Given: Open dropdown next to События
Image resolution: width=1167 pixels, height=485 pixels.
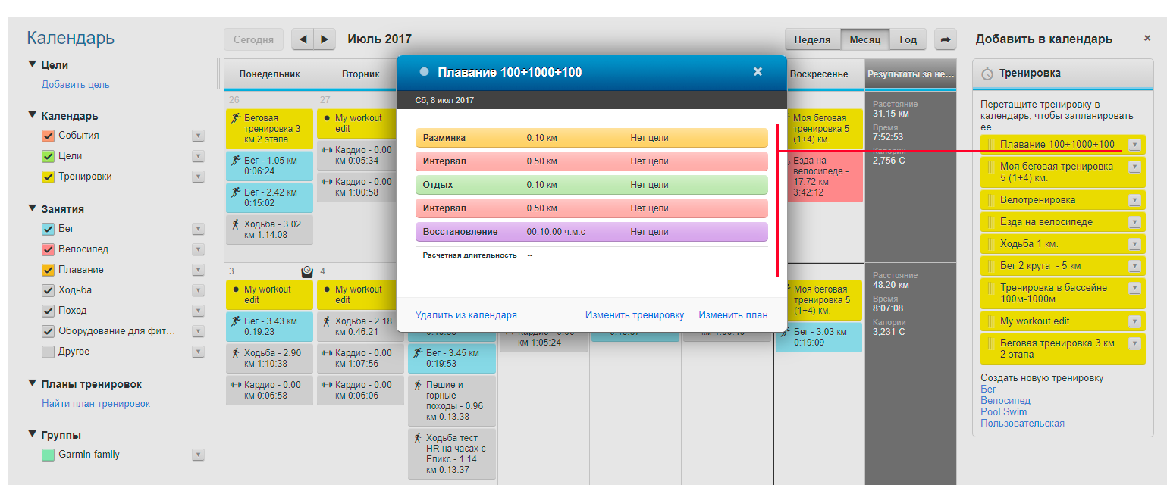Looking at the screenshot, I should tap(198, 136).
